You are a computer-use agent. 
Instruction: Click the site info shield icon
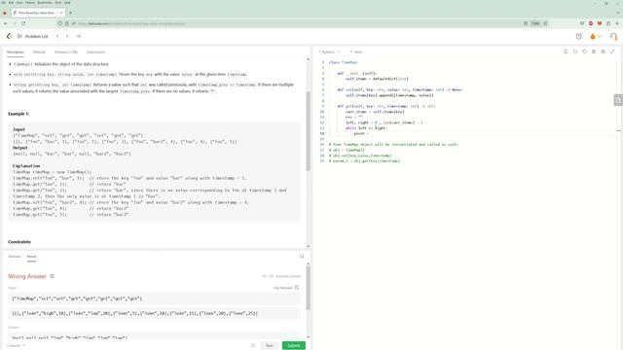pyautogui.click(x=60, y=23)
